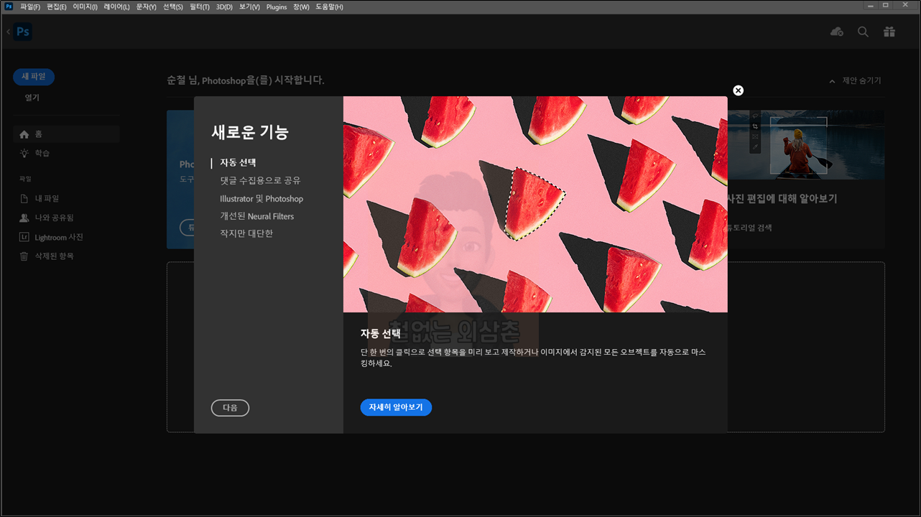
Task: Open search with the magnifier icon
Action: 863,32
